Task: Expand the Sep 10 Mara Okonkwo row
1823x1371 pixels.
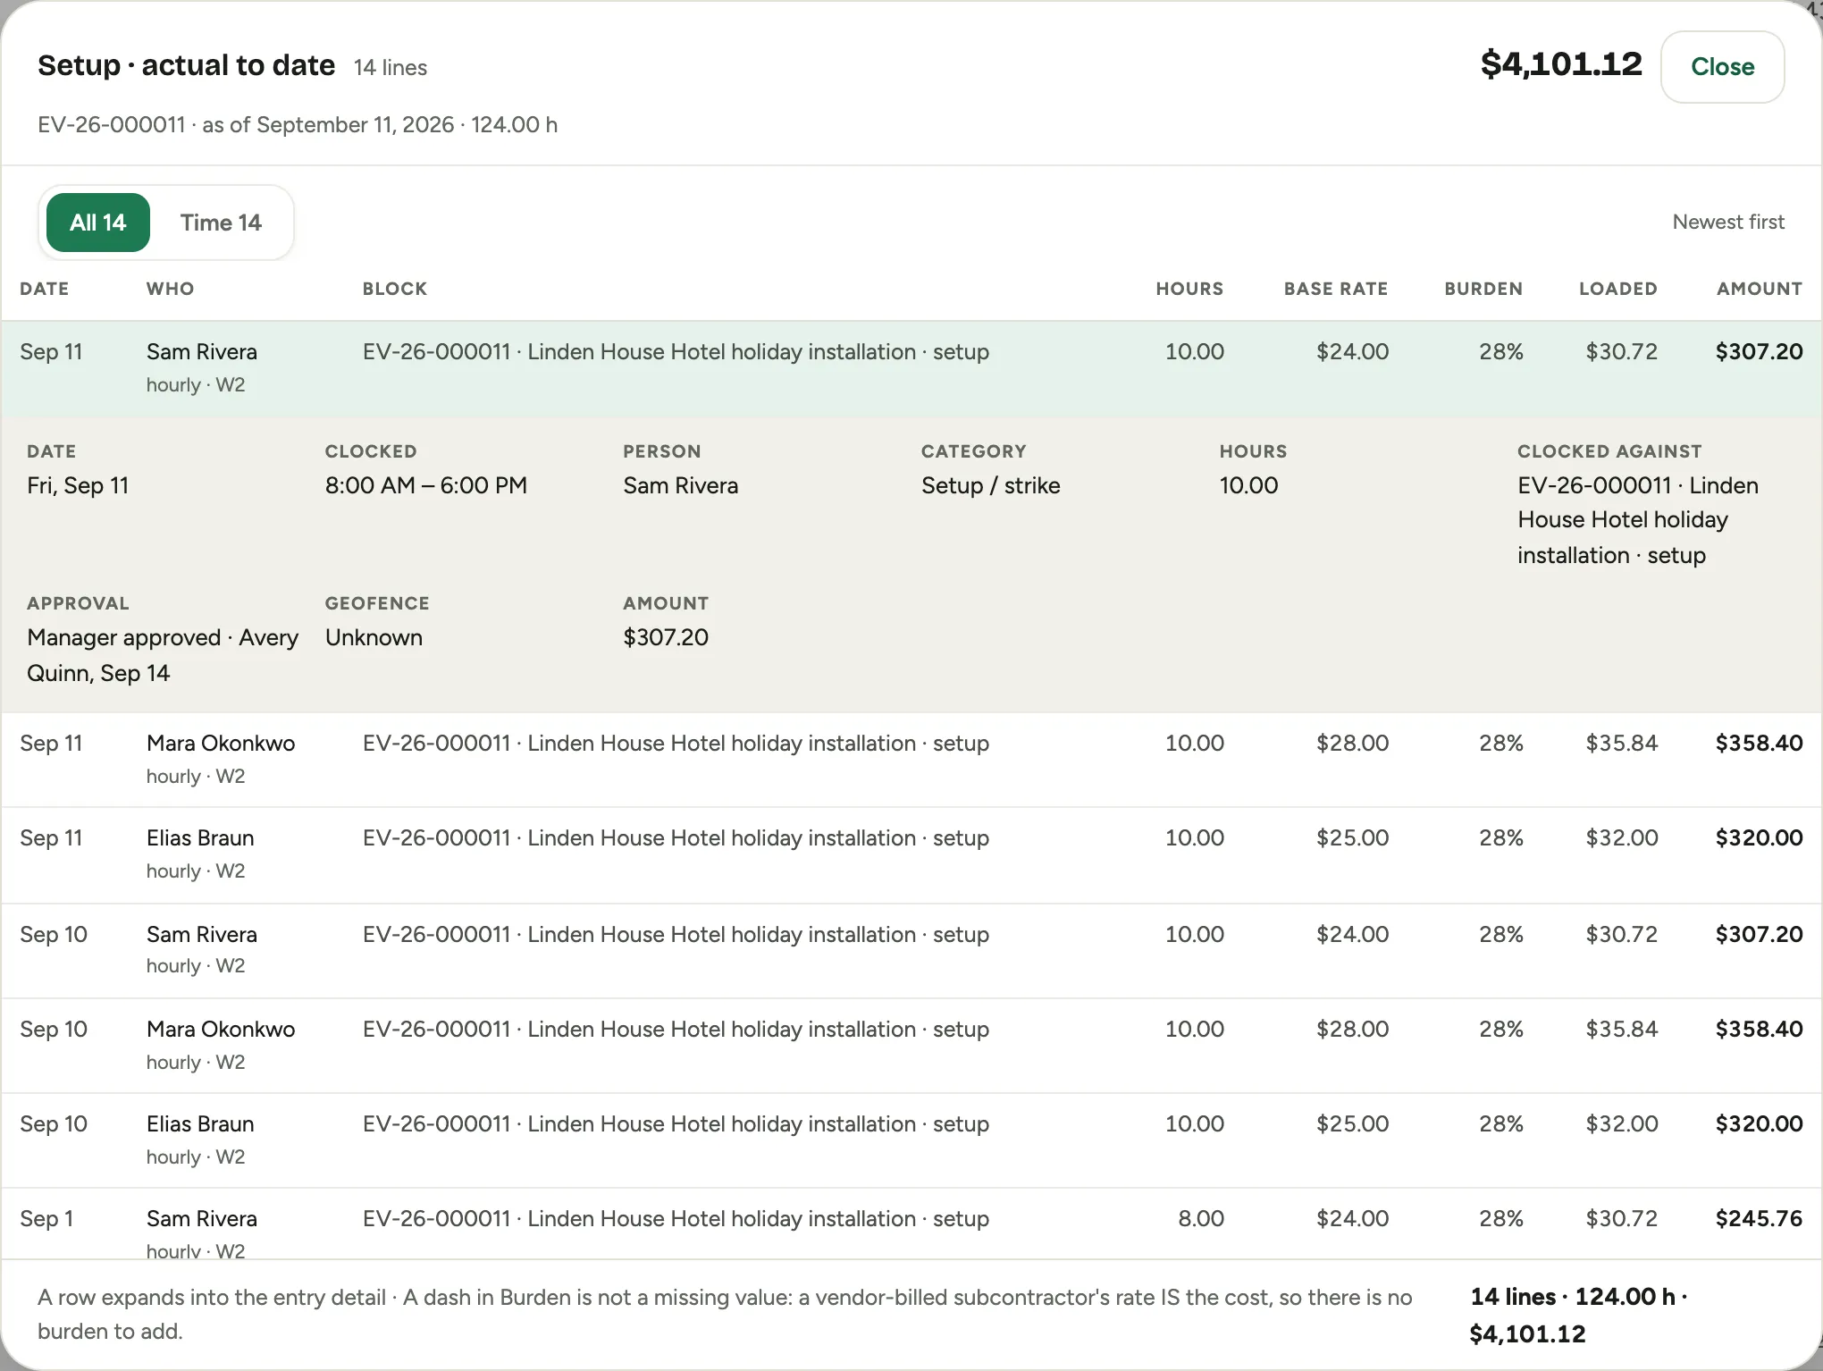Action: point(911,1045)
